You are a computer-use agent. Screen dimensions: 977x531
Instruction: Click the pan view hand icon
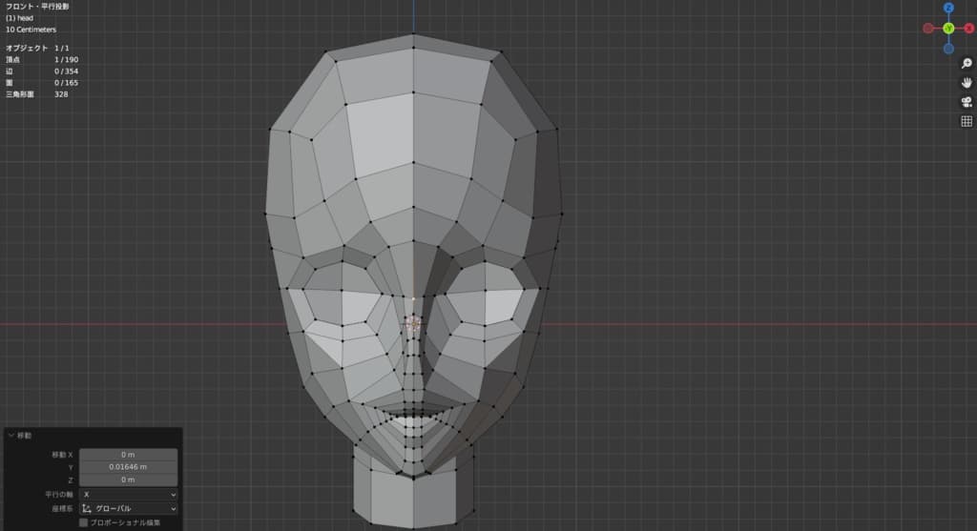click(x=966, y=83)
